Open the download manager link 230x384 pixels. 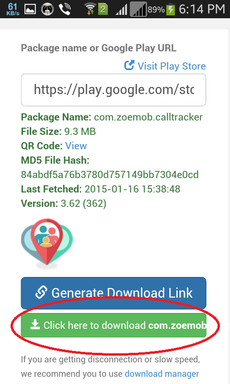point(162,374)
